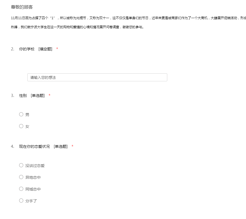This screenshot has height=219, width=246.
Task: Click the [单选题] tag beside 性别
Action: [38, 96]
